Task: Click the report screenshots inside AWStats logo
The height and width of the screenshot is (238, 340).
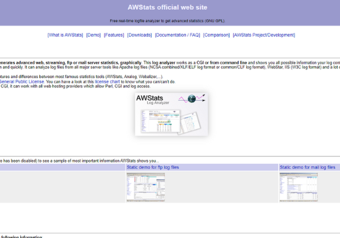Action: [171, 122]
